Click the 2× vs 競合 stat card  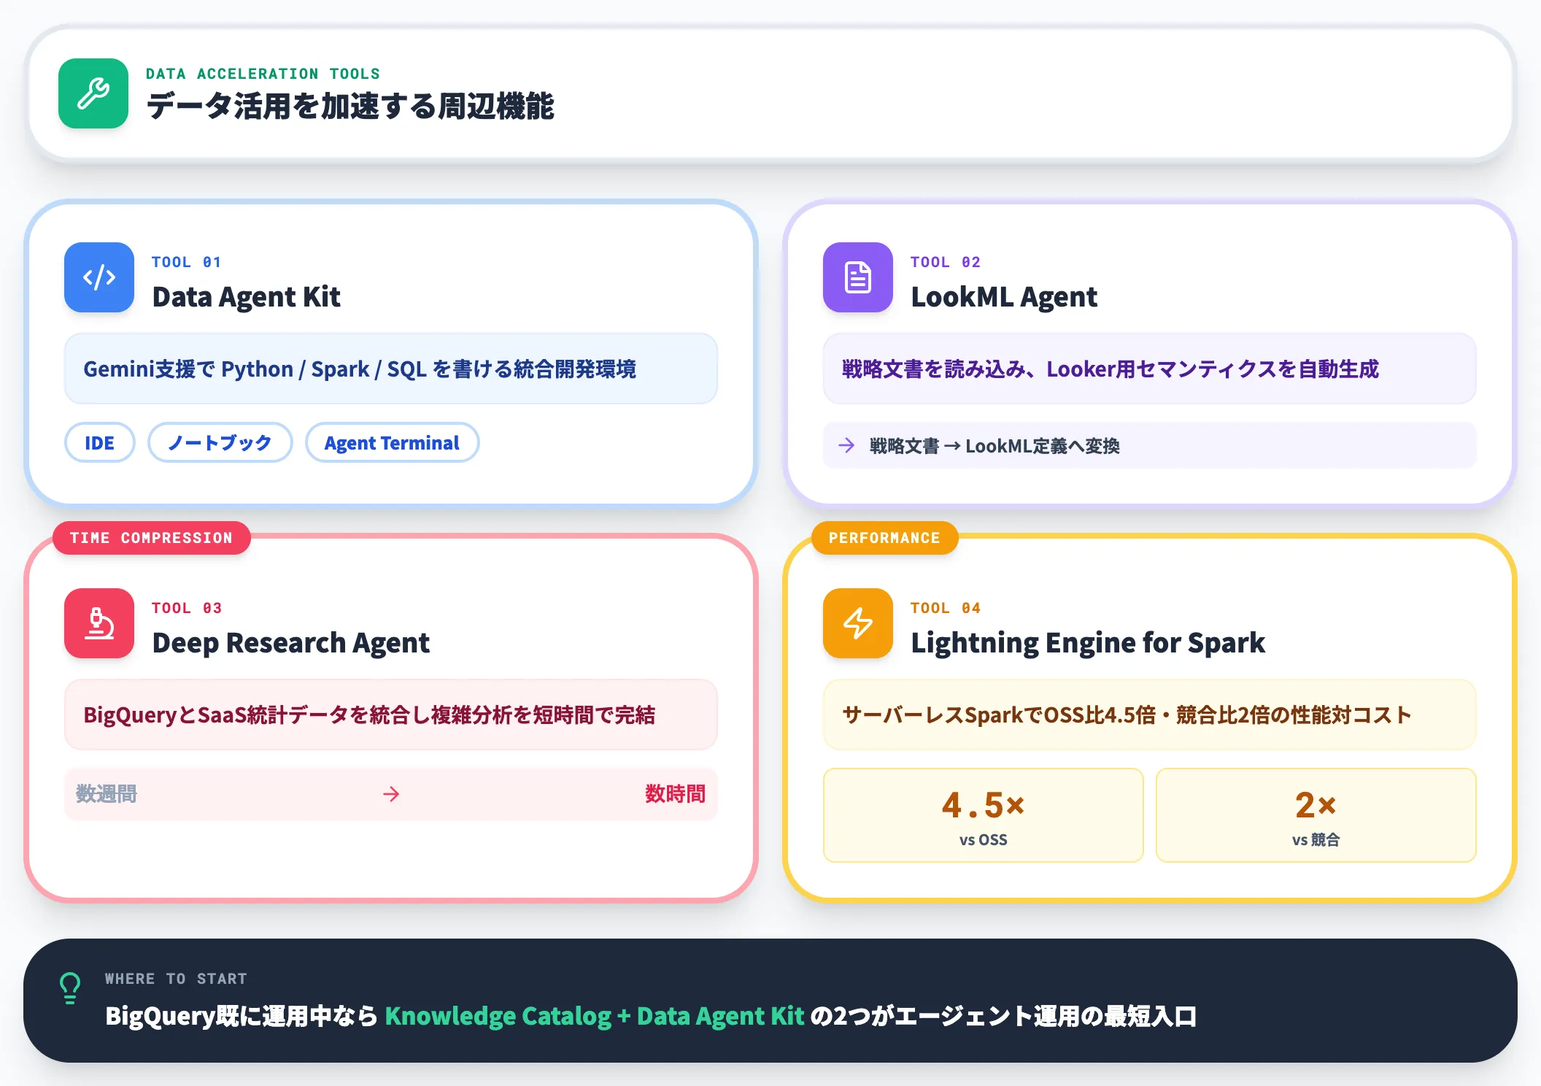1316,815
